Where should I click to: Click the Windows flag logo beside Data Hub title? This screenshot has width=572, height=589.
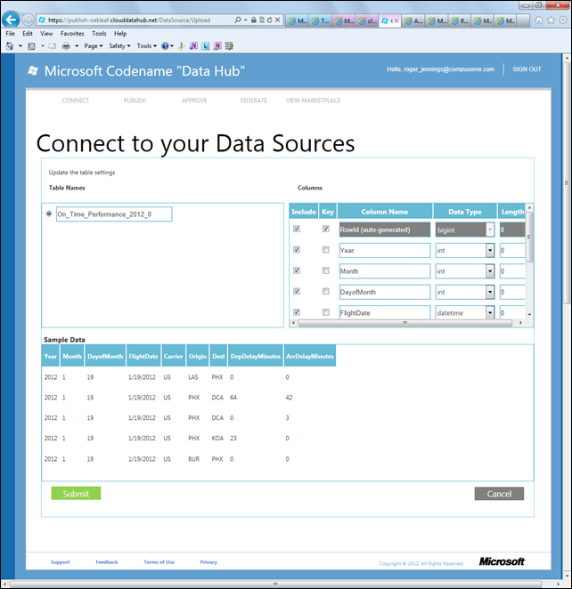[x=33, y=70]
